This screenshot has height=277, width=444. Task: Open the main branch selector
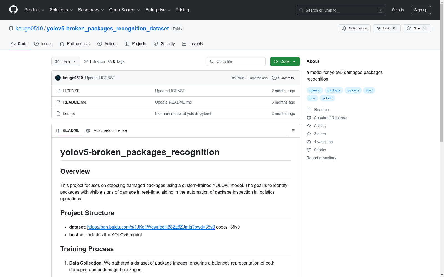pyautogui.click(x=65, y=61)
